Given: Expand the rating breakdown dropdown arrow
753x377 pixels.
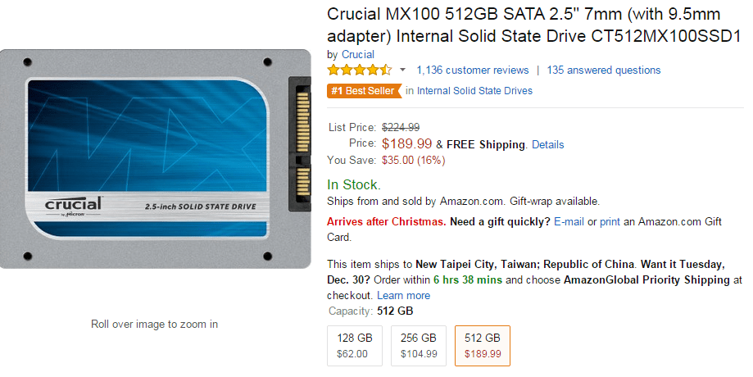Looking at the screenshot, I should pos(402,70).
